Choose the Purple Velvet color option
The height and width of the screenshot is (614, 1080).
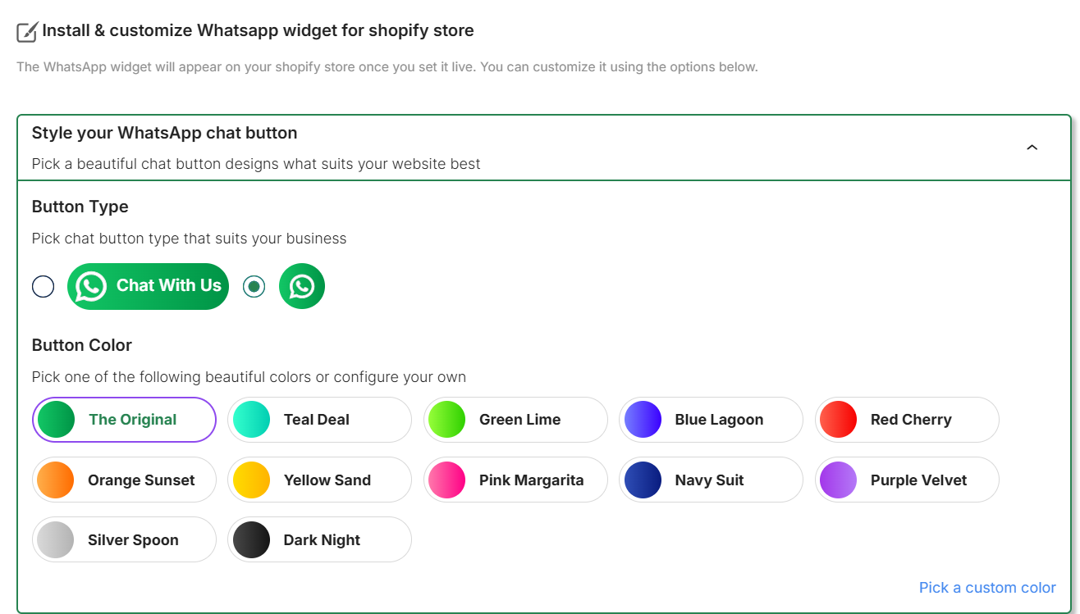[907, 480]
